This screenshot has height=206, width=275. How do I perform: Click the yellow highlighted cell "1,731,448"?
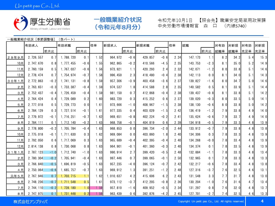[68, 194]
